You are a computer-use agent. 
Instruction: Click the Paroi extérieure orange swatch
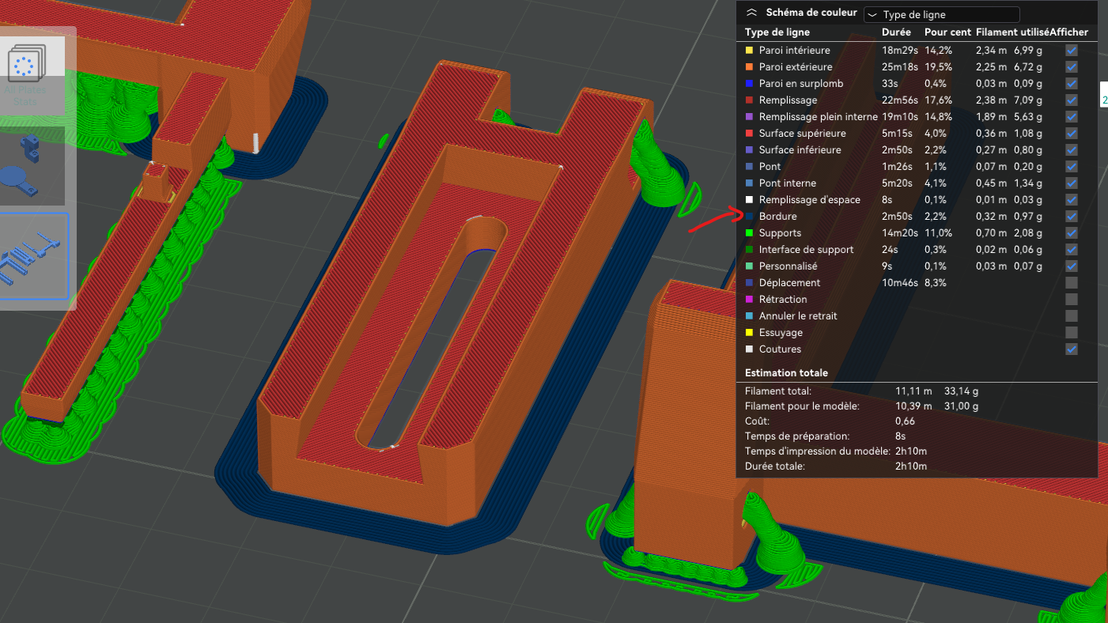click(x=750, y=66)
